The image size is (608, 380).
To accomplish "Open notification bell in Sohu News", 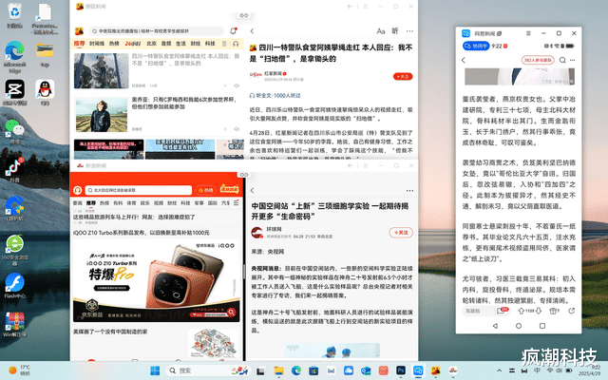I will (x=233, y=31).
